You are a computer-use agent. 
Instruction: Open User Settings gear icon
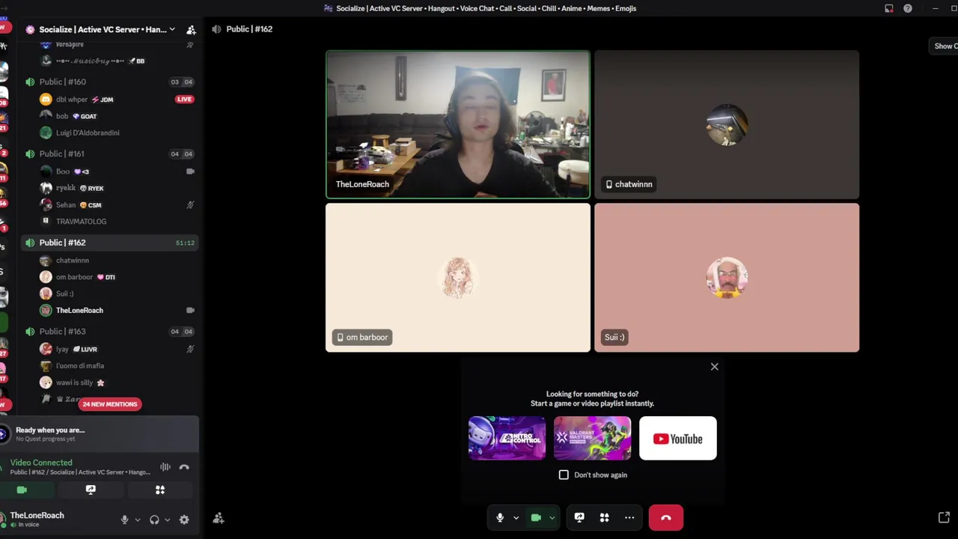click(184, 520)
